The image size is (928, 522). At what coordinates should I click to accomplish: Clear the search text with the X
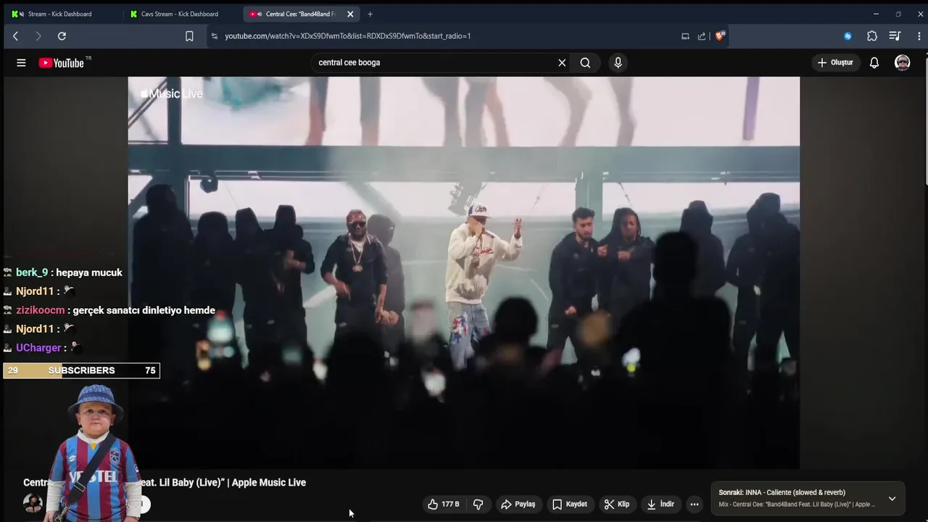click(562, 63)
